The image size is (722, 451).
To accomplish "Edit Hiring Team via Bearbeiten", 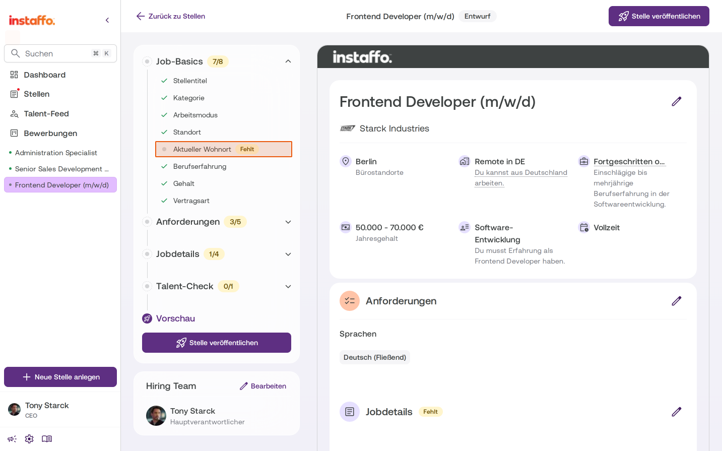I will [x=263, y=386].
